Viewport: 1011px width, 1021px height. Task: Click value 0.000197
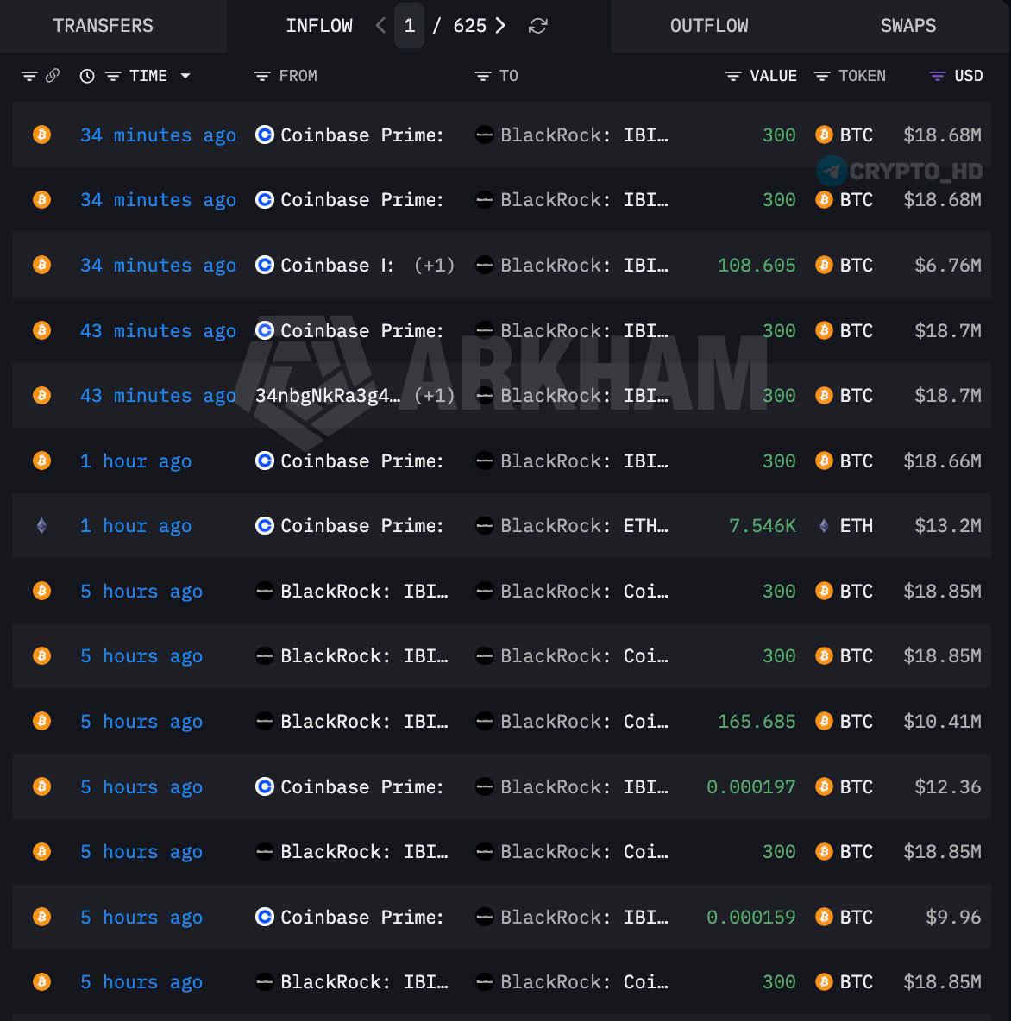coord(751,786)
